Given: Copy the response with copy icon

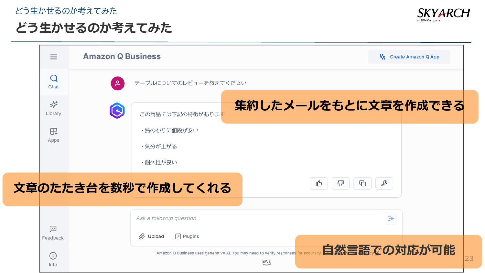Looking at the screenshot, I should tap(362, 183).
